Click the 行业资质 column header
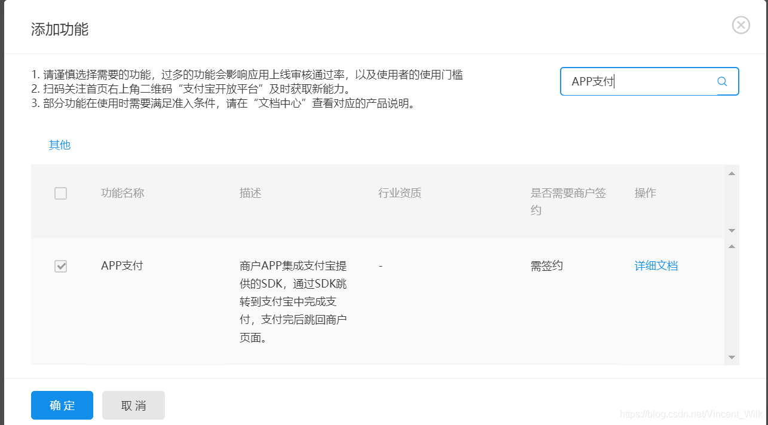Image resolution: width=768 pixels, height=425 pixels. click(400, 193)
